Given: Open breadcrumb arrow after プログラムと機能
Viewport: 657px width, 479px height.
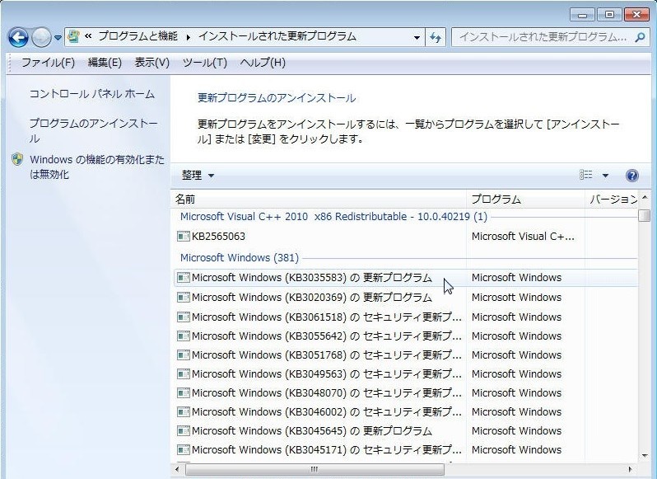Looking at the screenshot, I should point(189,37).
